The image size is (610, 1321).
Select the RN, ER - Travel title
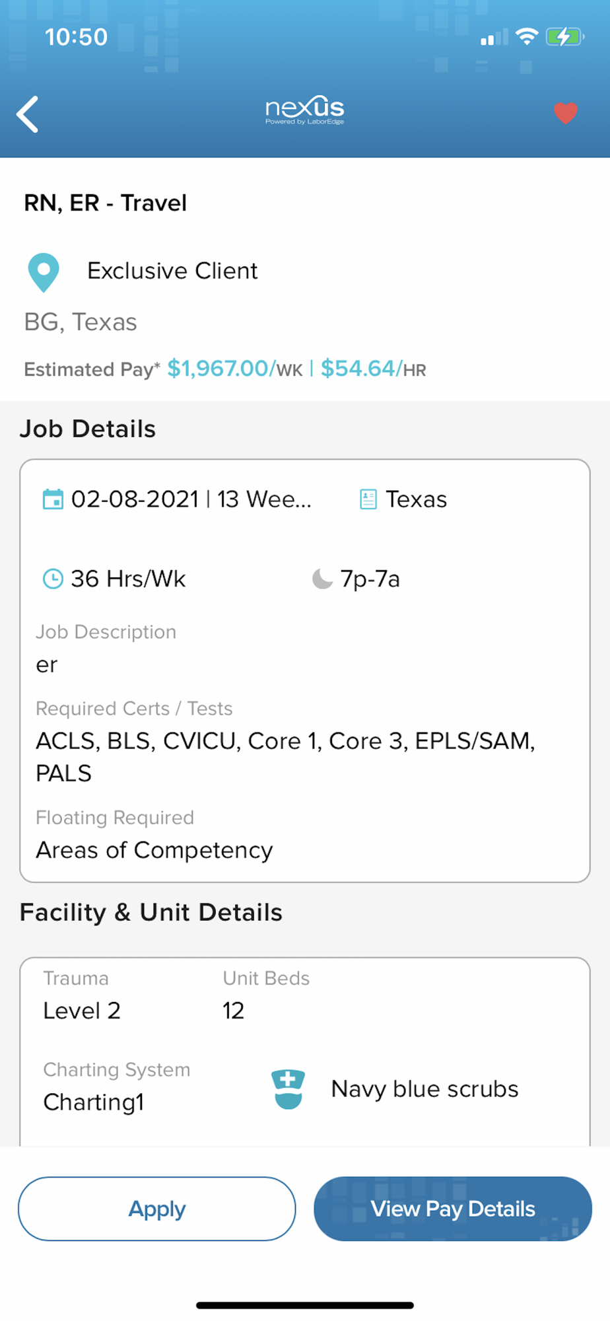(x=106, y=203)
